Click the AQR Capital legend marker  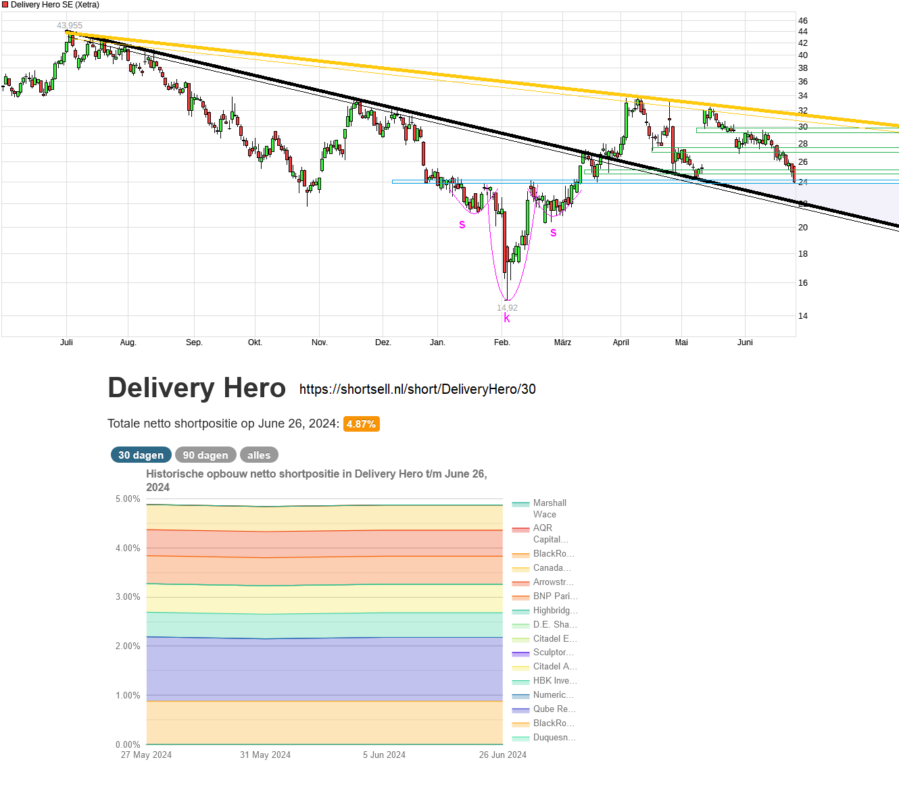(520, 528)
